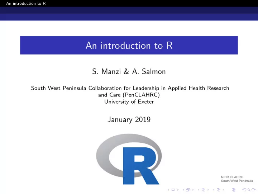Click the stacked-frames navigation icon

pos(188,190)
